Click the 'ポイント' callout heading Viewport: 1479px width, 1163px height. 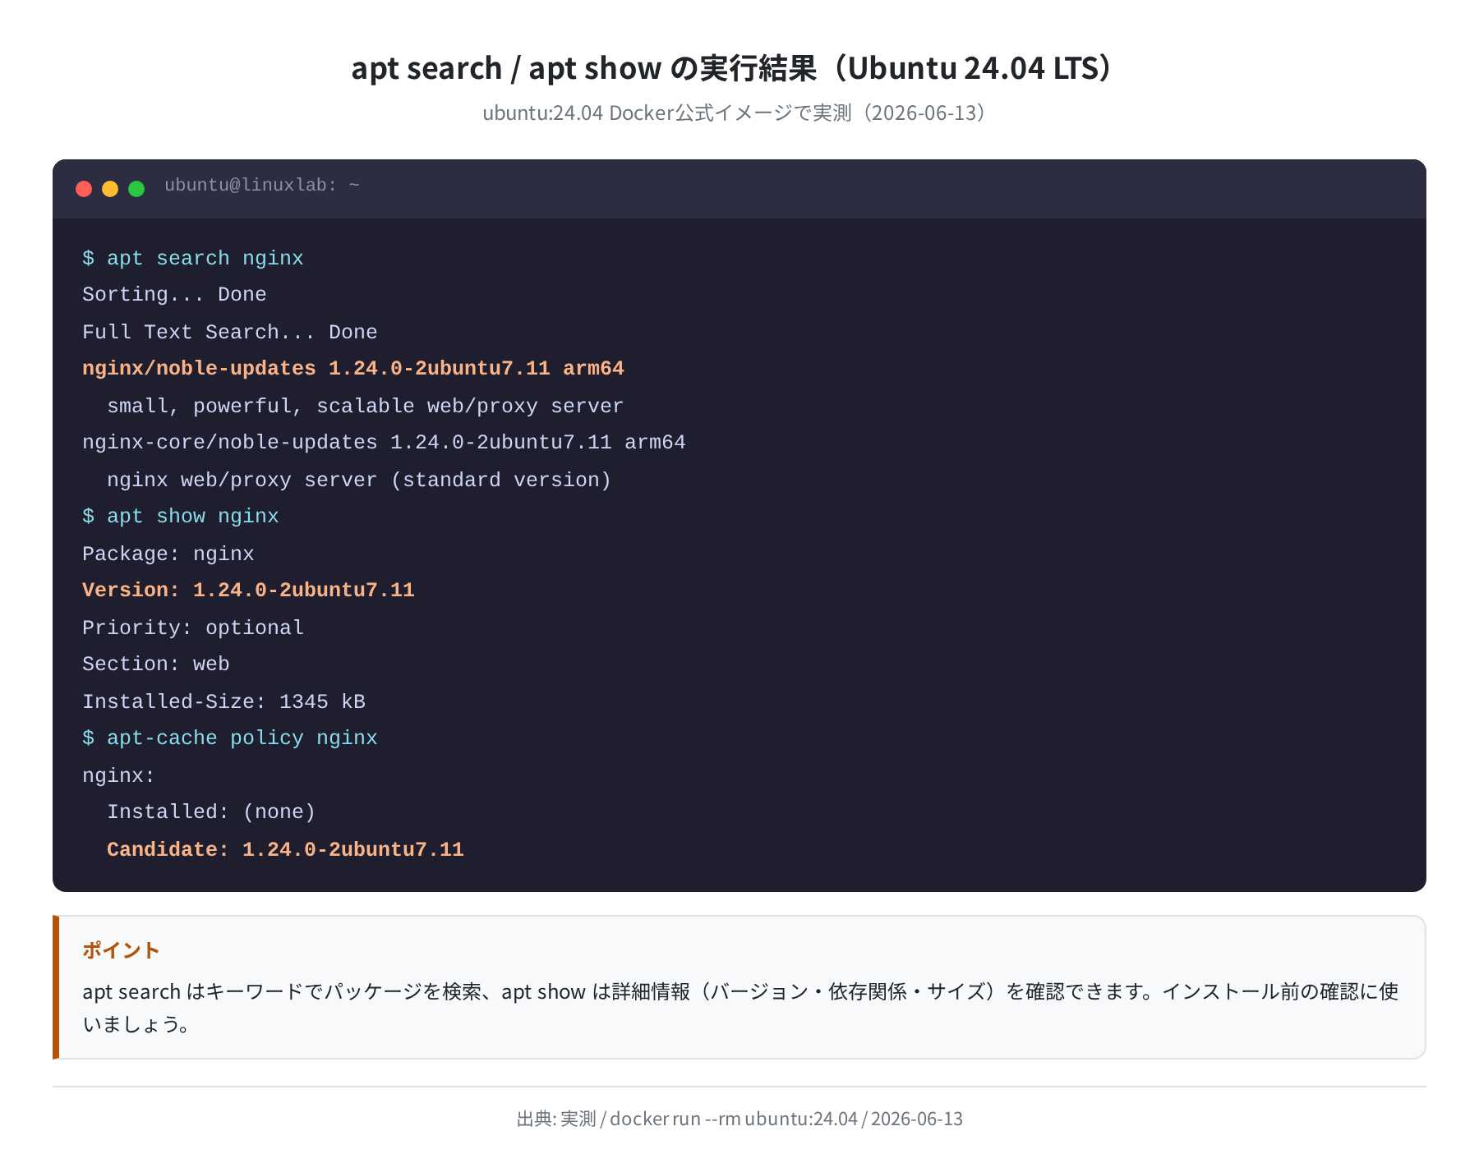click(x=121, y=950)
